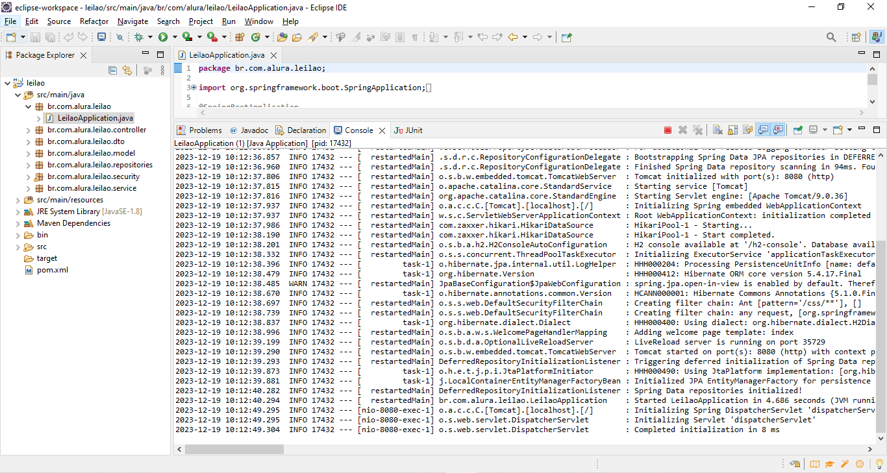The height and width of the screenshot is (473, 887).
Task: Click the editor's scroll down arrow
Action: coord(872,101)
